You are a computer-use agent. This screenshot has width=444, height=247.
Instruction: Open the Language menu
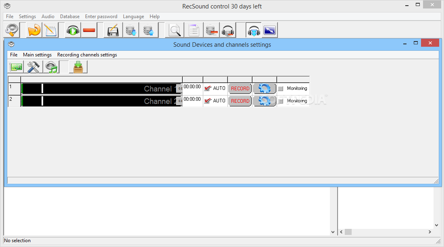click(x=133, y=17)
